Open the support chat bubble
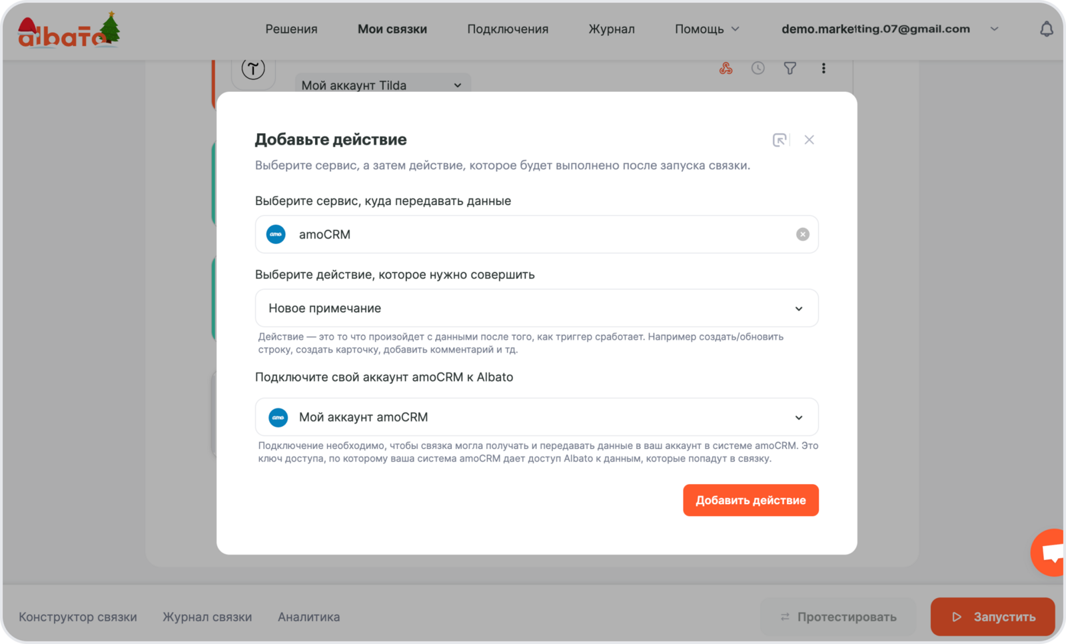 pos(1051,552)
